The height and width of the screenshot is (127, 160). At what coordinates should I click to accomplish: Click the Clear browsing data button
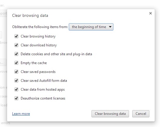point(110,114)
